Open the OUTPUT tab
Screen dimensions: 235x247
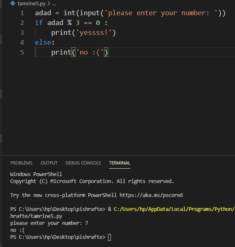click(x=49, y=163)
